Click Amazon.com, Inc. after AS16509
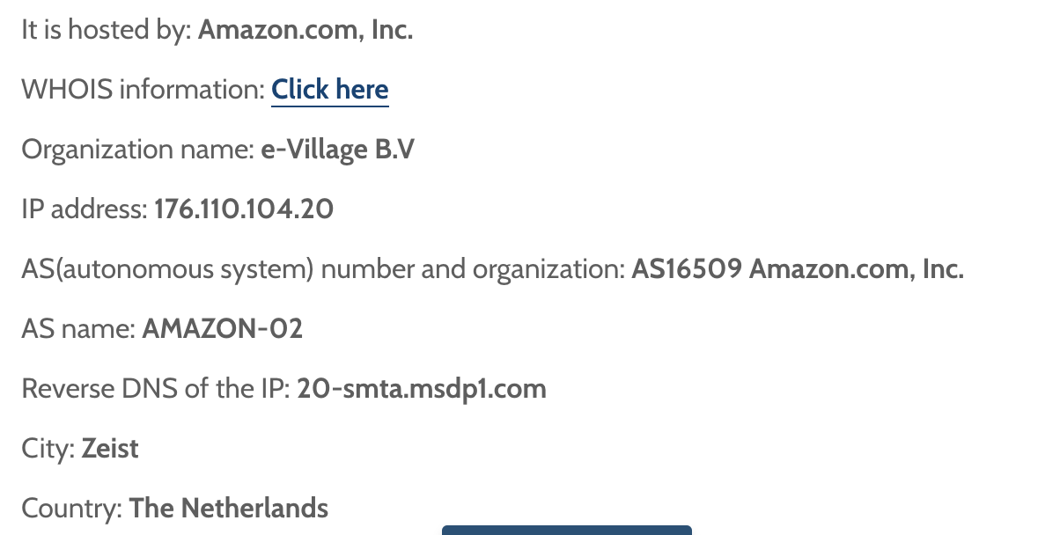Screen dimensions: 1060x535 click(857, 269)
